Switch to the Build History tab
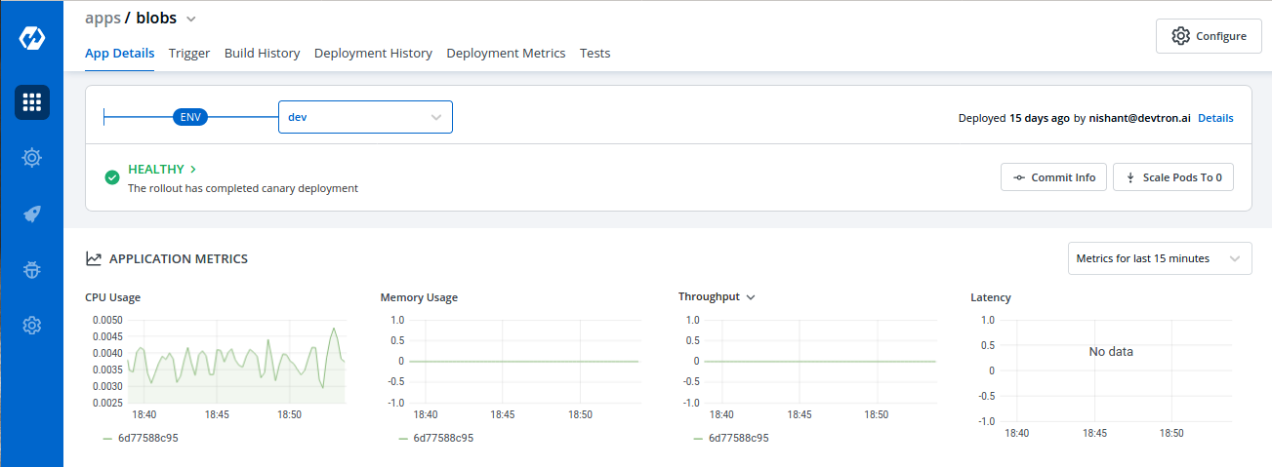Image resolution: width=1272 pixels, height=467 pixels. (262, 54)
